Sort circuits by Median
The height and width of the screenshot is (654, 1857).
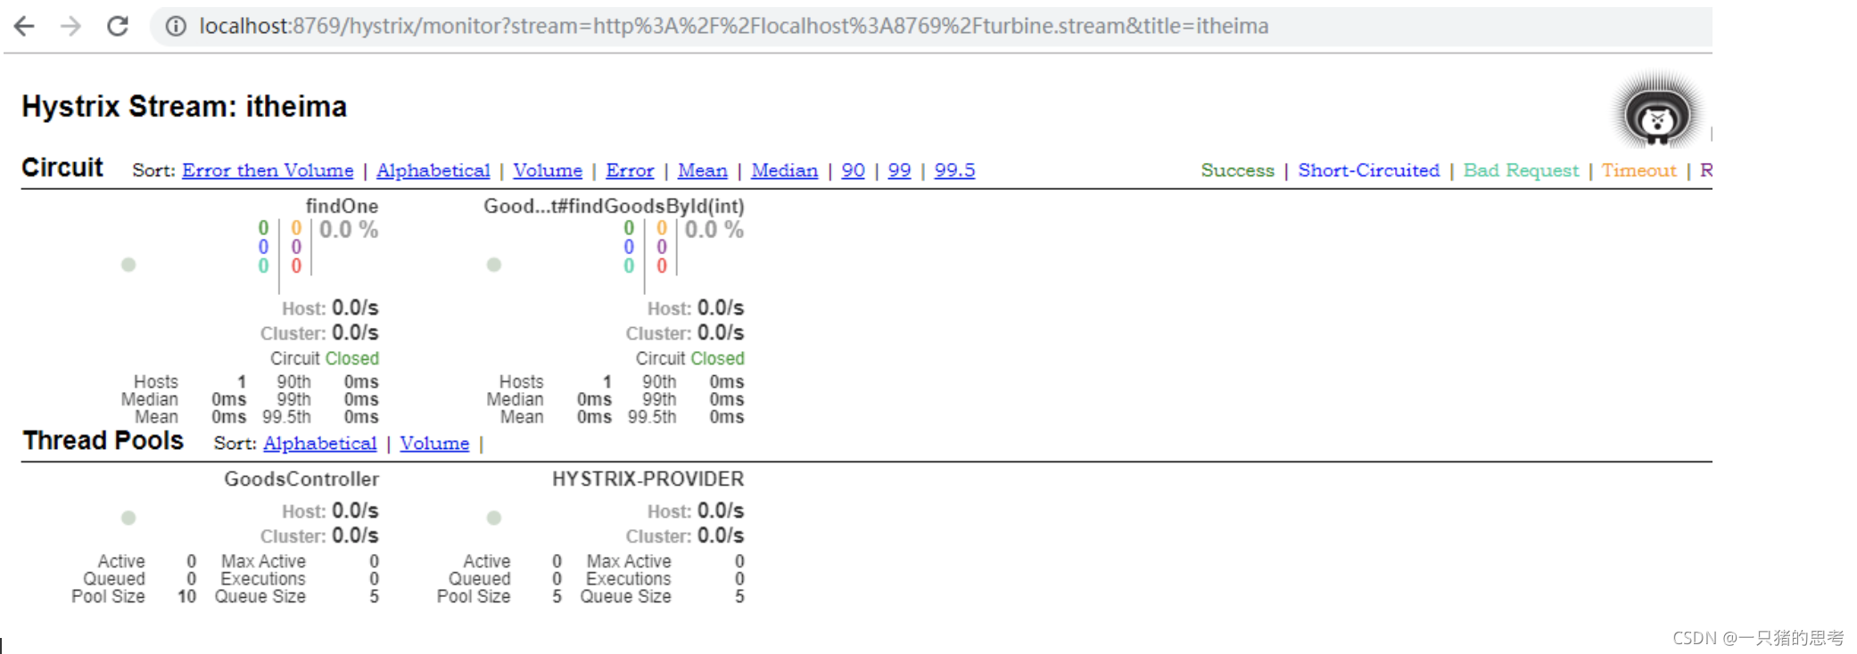(785, 170)
